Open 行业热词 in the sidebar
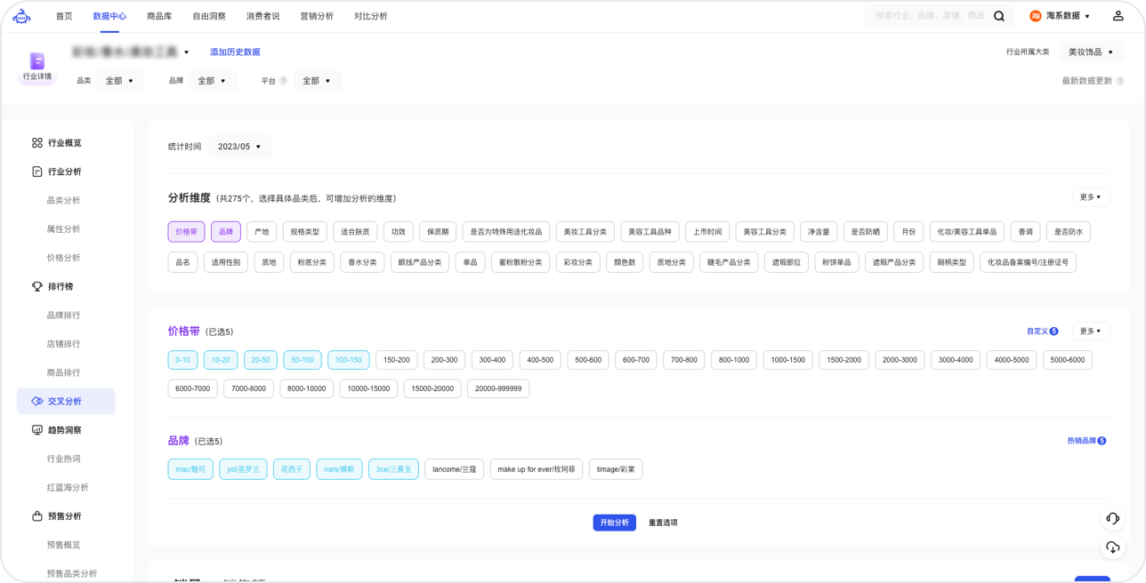 (x=63, y=459)
